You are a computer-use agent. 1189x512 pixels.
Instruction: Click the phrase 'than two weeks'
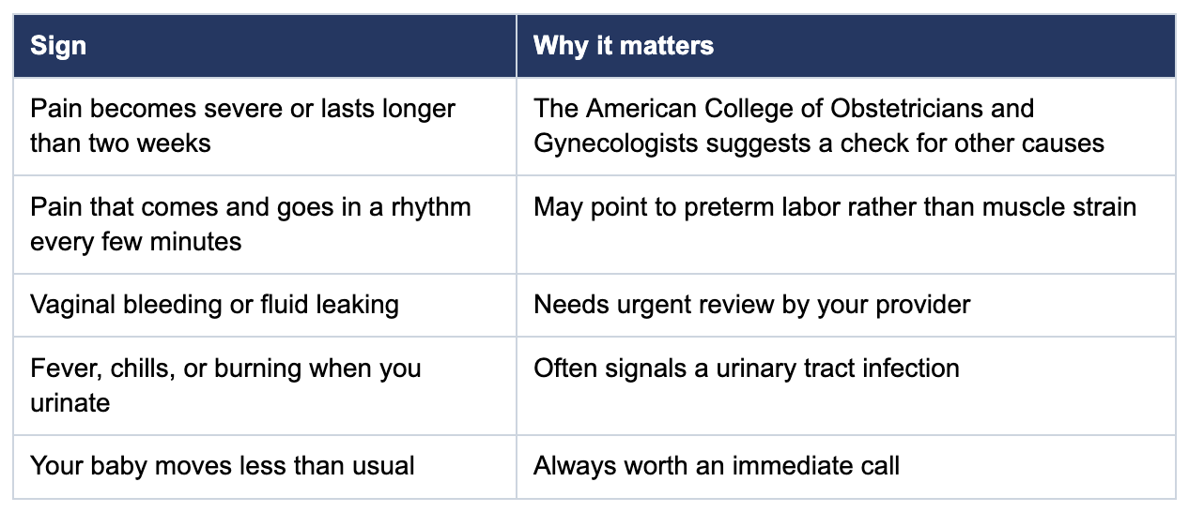click(x=120, y=143)
